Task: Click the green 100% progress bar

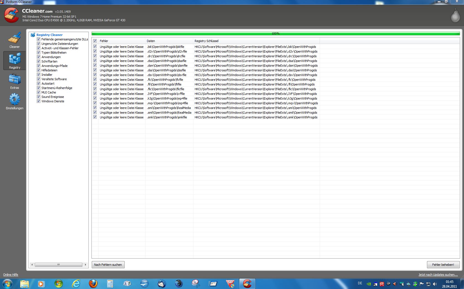Action: (276, 33)
